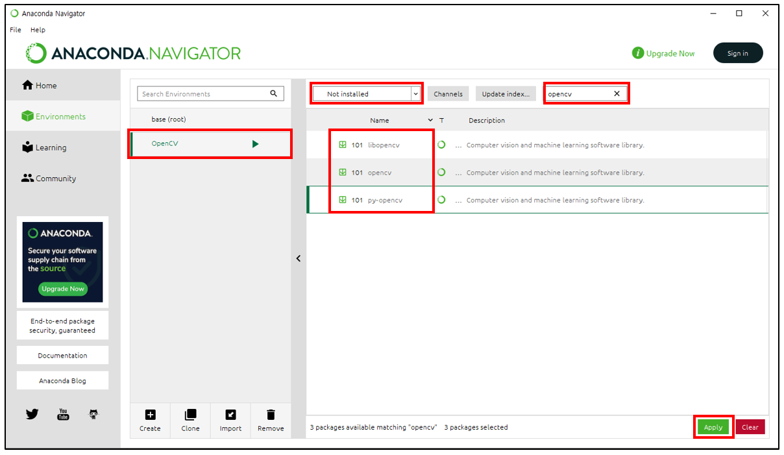Focus the Search Environments field
The width and height of the screenshot is (784, 455).
[210, 93]
